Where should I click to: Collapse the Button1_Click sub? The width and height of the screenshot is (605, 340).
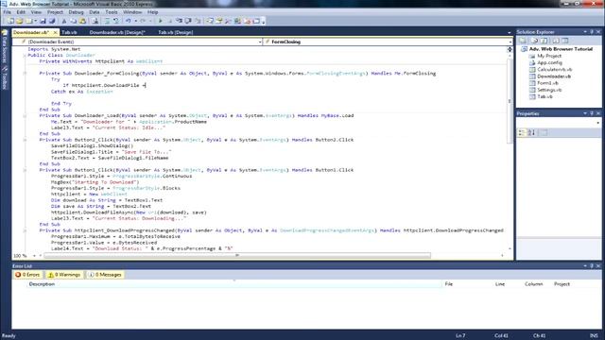tap(25, 170)
